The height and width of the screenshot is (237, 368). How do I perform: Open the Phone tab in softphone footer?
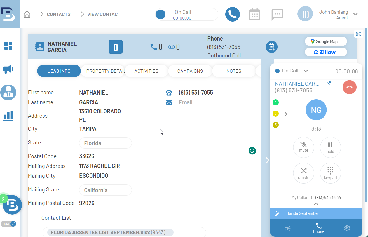[319, 228]
